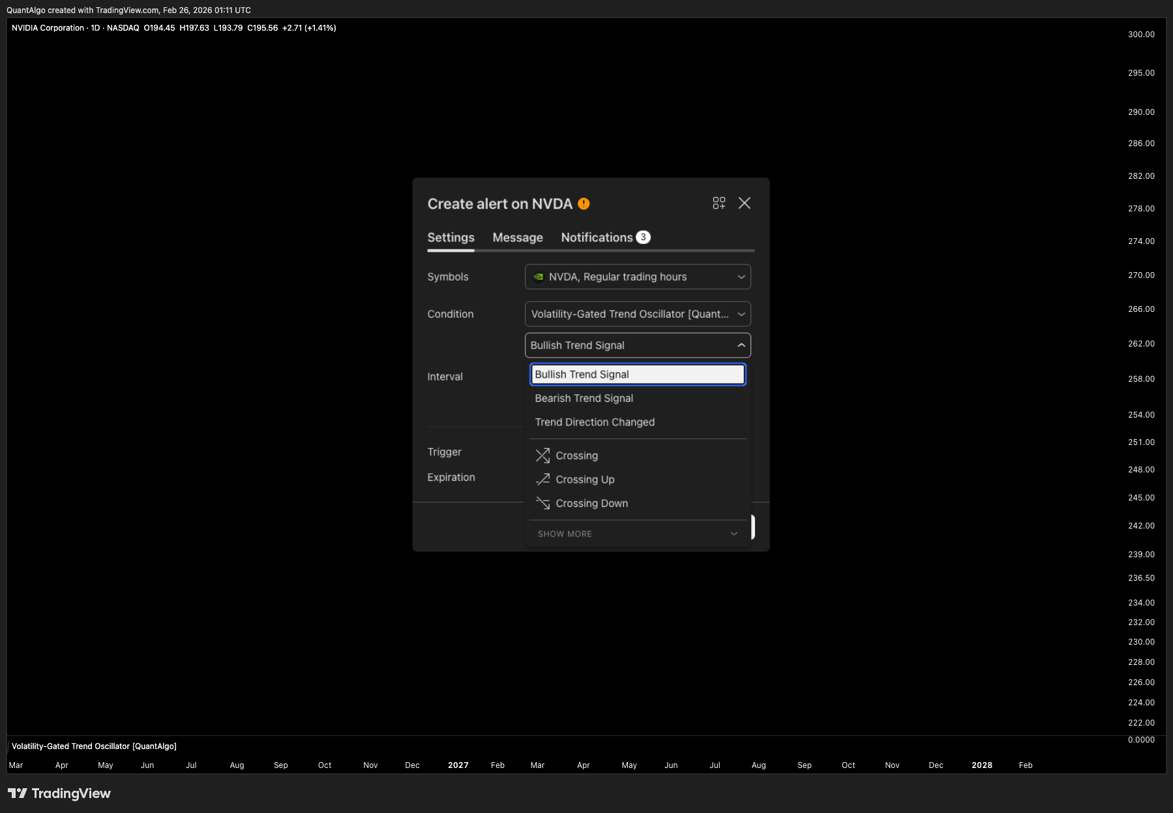
Task: Select the Bullish Trend Signal option
Action: 638,375
